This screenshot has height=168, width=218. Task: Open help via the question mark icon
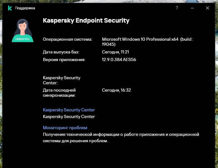[x=177, y=8]
